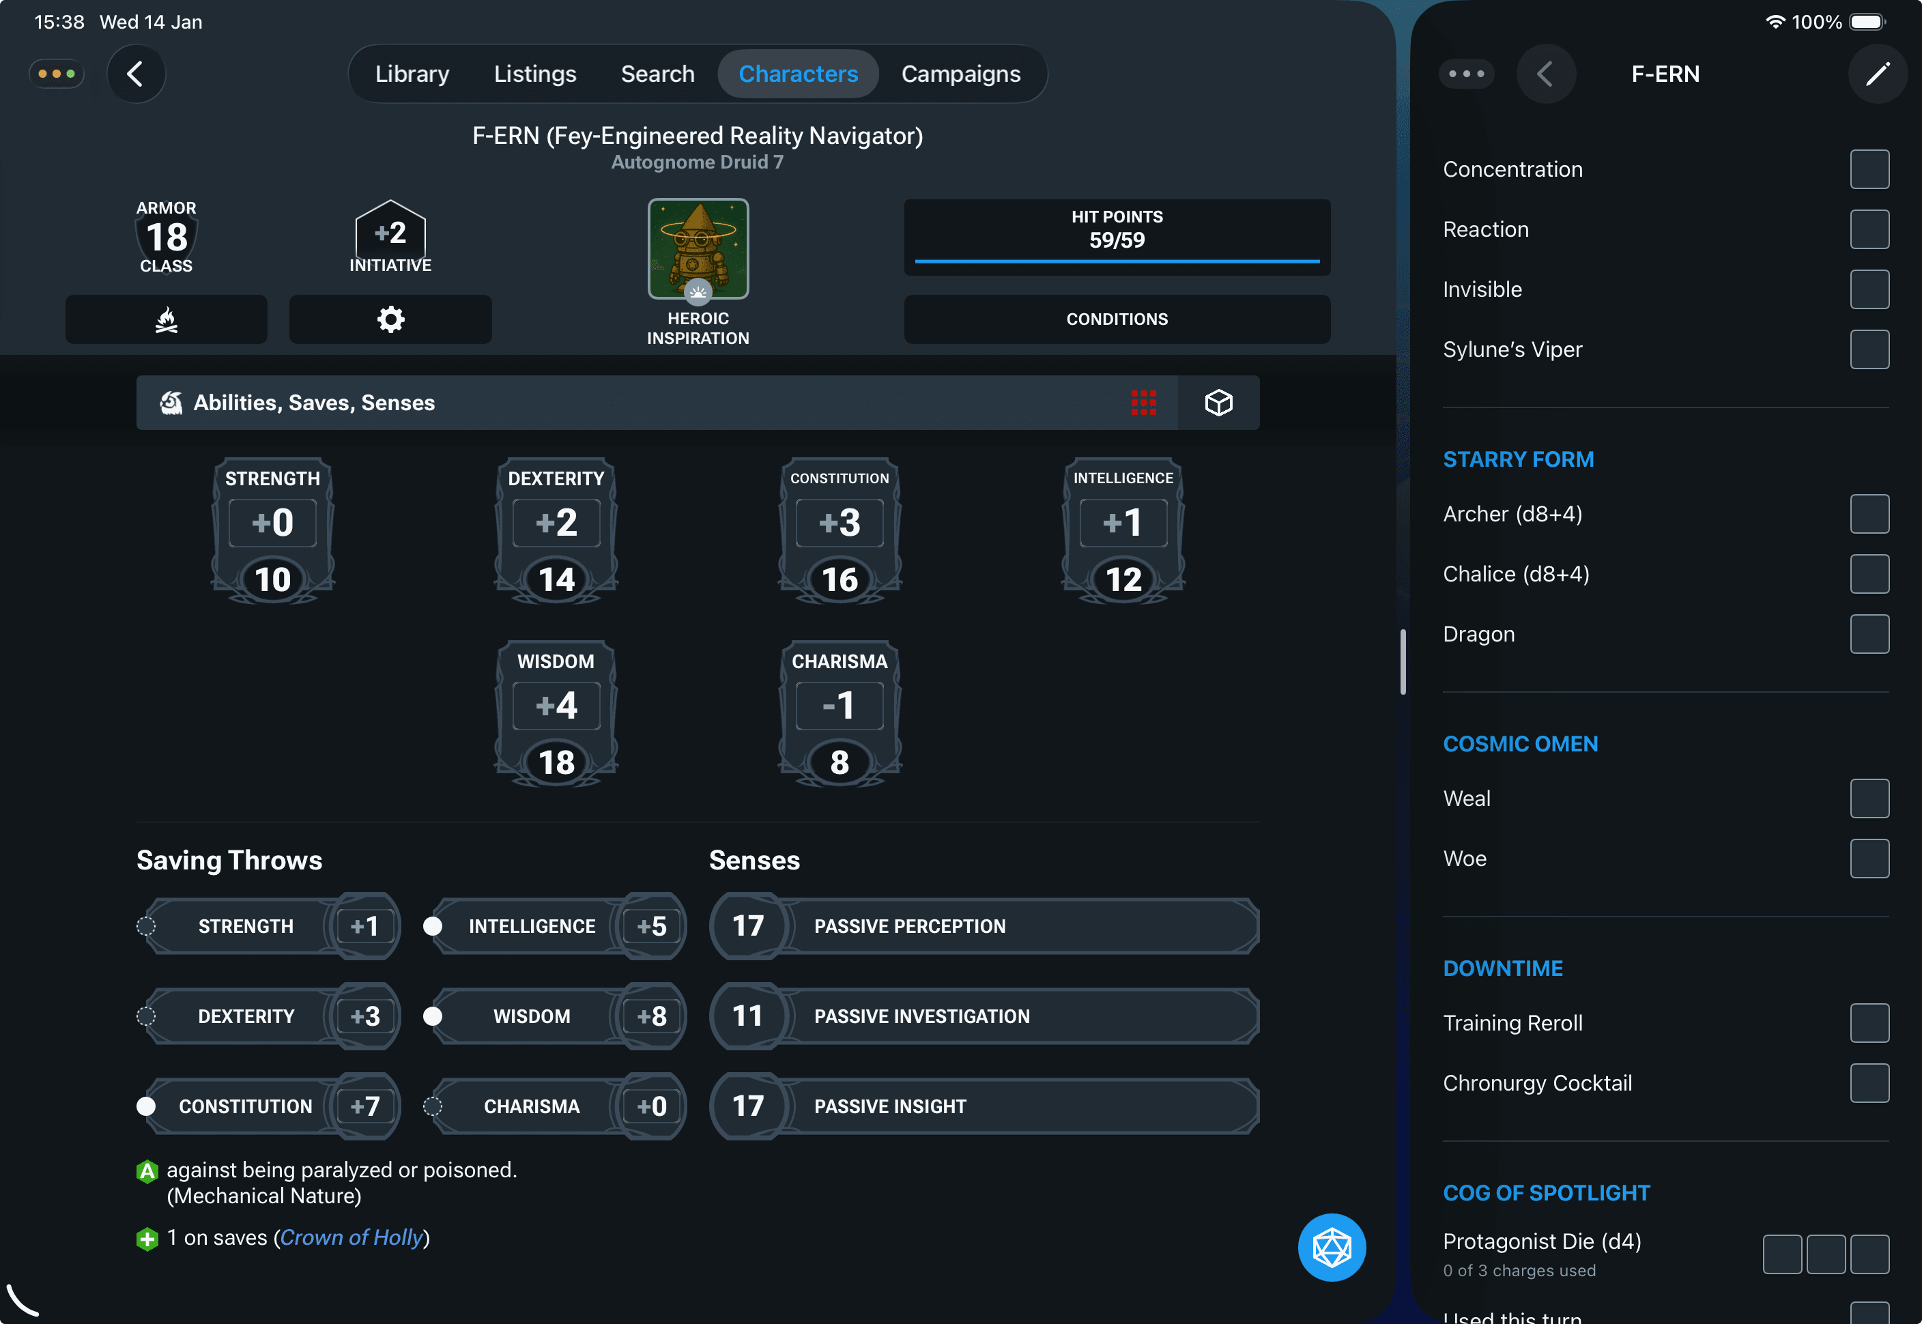The width and height of the screenshot is (1922, 1324).
Task: Switch to the Campaigns tab
Action: point(960,74)
